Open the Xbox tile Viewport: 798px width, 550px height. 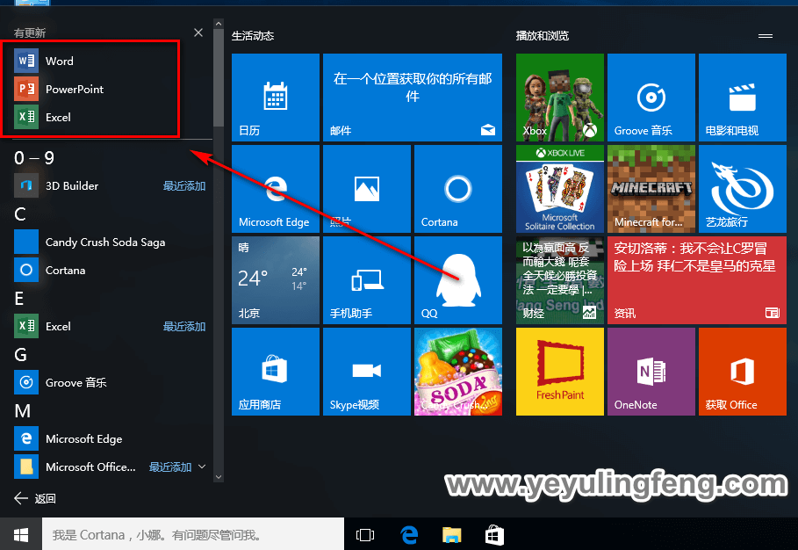pyautogui.click(x=560, y=98)
